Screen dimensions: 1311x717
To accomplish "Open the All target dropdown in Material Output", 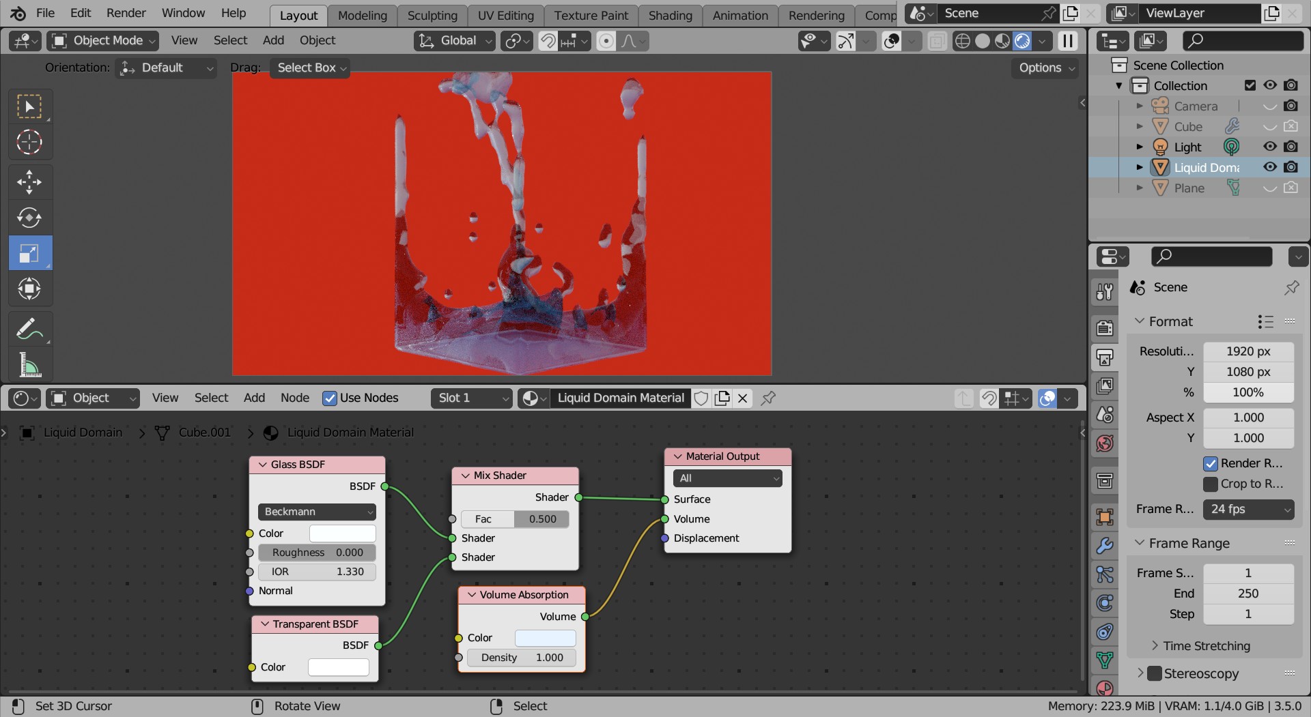I will click(727, 478).
